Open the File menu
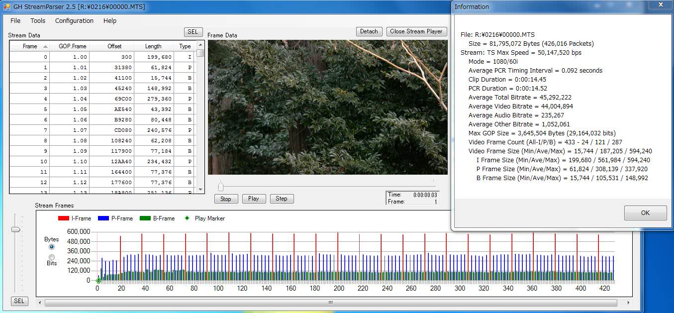The width and height of the screenshot is (674, 313). coord(15,21)
